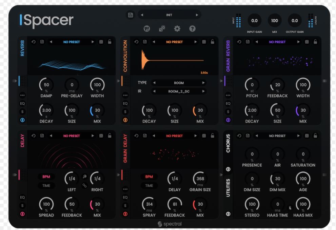The height and width of the screenshot is (230, 336).
Task: Go to previous global preset before INIT
Action: pos(142,15)
